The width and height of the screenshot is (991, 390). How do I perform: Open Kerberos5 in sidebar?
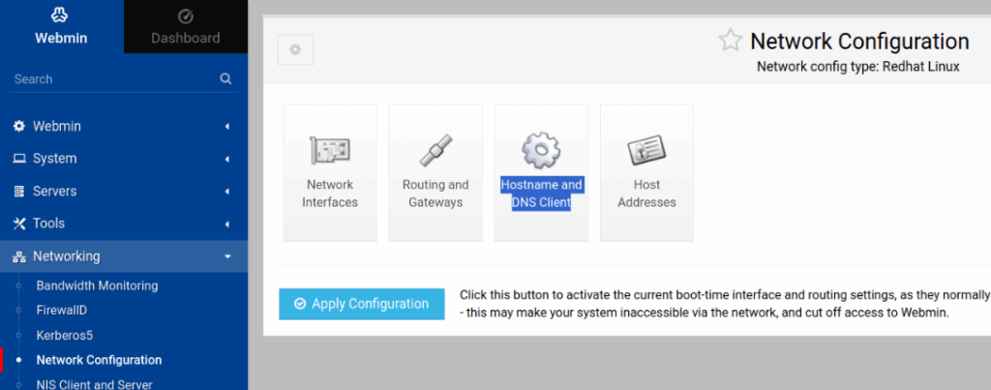coord(65,335)
